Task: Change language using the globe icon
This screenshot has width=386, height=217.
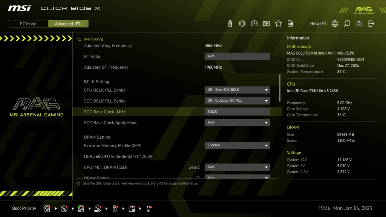Action: 334,23
